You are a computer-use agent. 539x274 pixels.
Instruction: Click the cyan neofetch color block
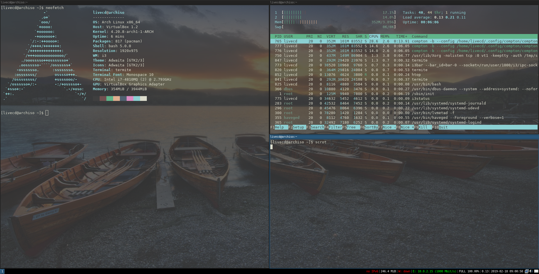tap(137, 99)
